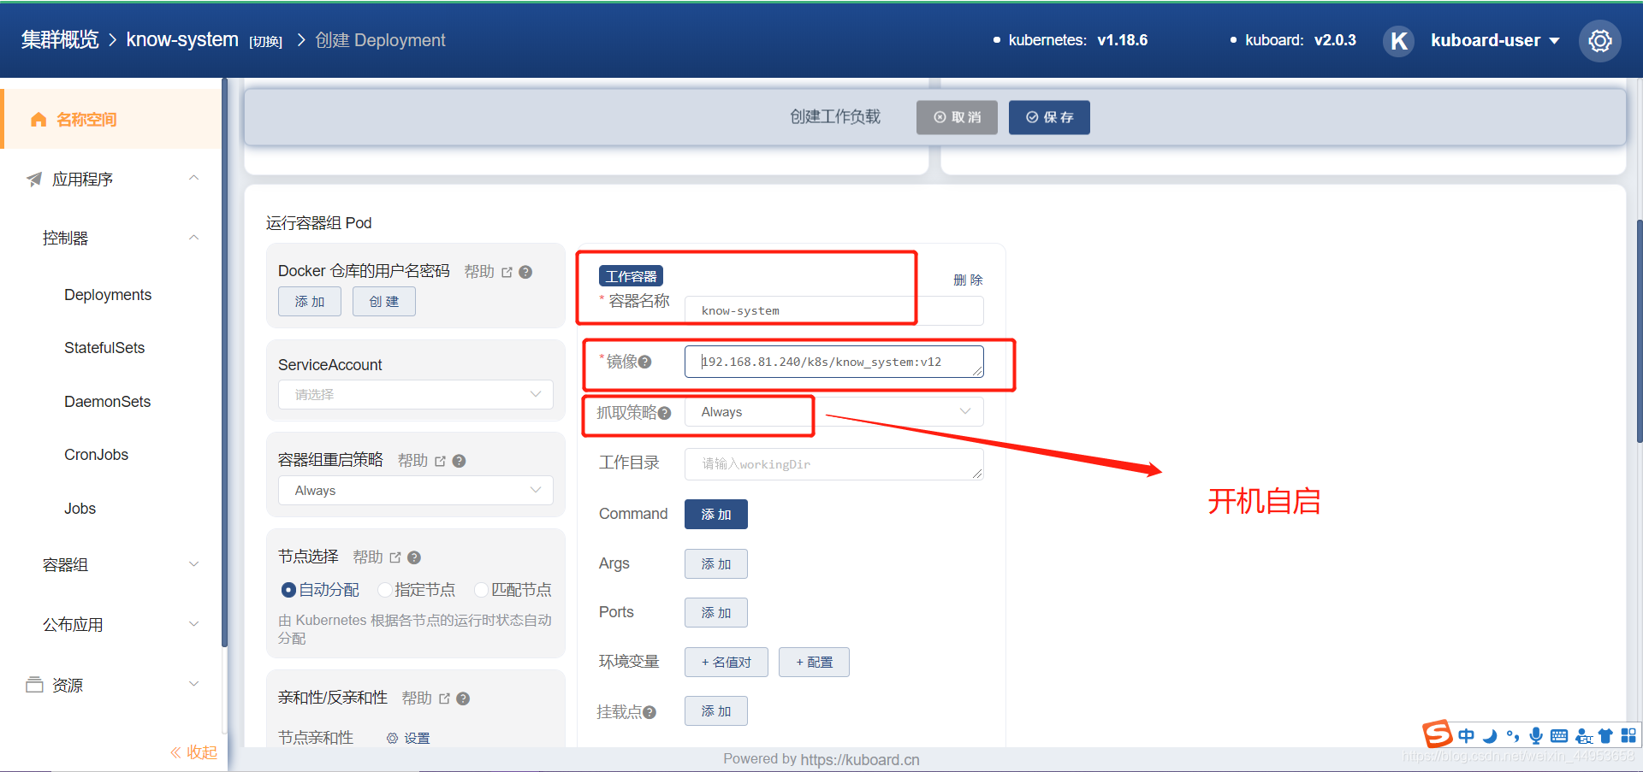The image size is (1643, 772).
Task: Open restart policy help external link icon
Action: coord(440,461)
